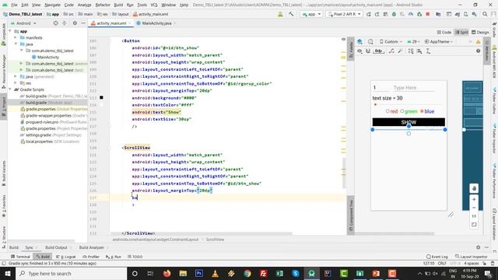
Task: Open the app run configuration dropdown
Action: point(311,14)
